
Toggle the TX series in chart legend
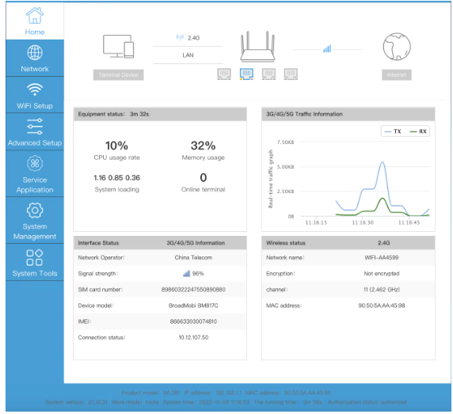392,131
